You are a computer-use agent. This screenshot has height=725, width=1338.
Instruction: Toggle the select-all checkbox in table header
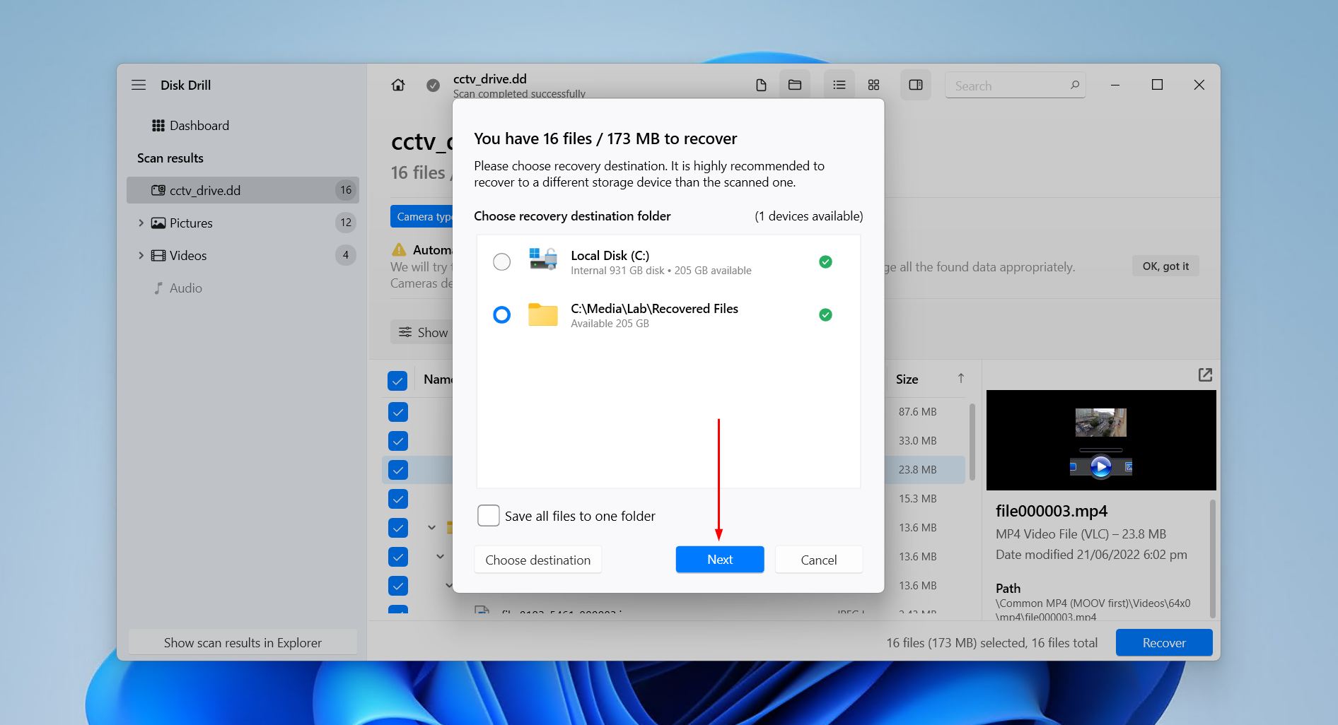tap(397, 381)
